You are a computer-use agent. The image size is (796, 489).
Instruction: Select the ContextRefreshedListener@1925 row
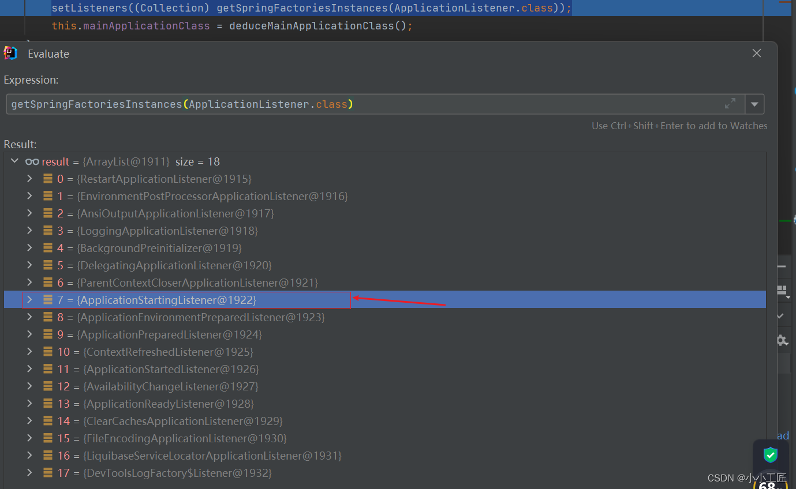[385, 352]
